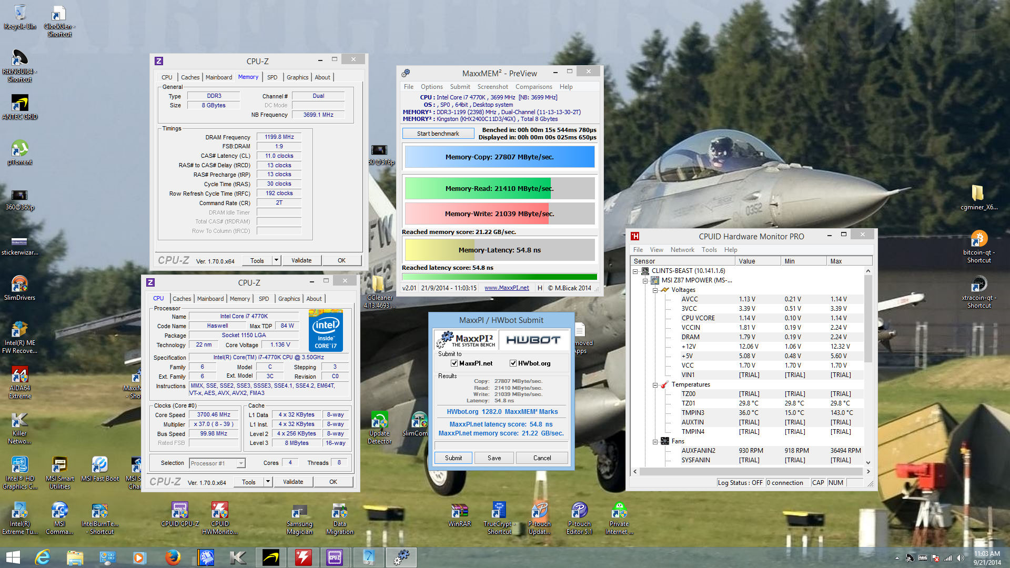Open the MSI Smart Utilities icon

(59, 473)
